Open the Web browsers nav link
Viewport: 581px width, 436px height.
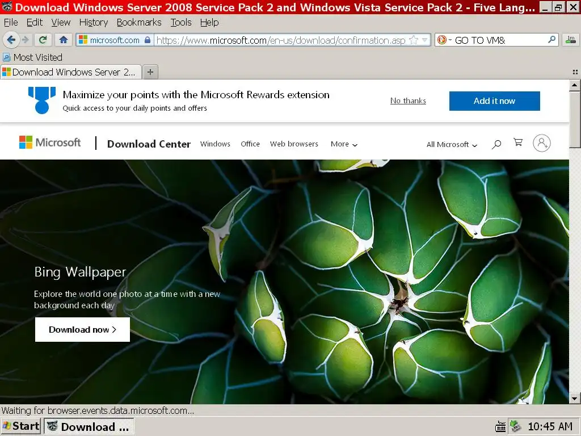pos(294,144)
